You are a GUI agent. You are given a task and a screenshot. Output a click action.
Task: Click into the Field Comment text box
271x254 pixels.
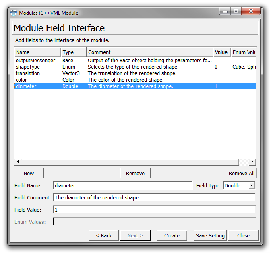pos(154,197)
